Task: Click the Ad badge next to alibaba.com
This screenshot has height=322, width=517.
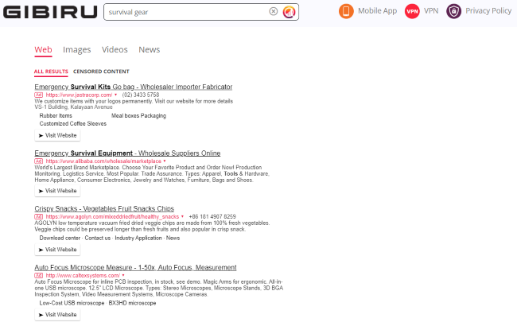Action: [38, 161]
